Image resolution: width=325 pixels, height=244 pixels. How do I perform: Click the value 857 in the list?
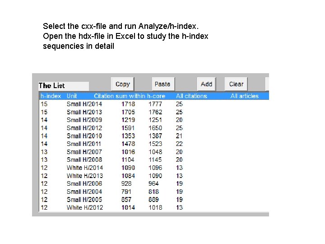pyautogui.click(x=126, y=200)
